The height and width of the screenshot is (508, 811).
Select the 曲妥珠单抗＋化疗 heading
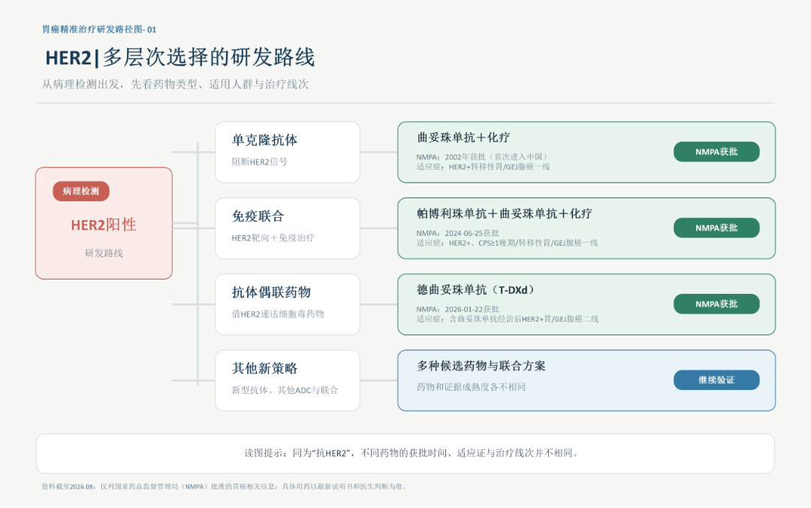463,138
